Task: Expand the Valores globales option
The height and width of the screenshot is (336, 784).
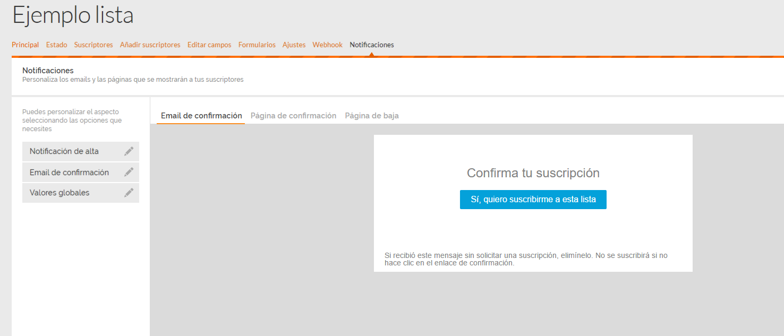Action: tap(81, 193)
